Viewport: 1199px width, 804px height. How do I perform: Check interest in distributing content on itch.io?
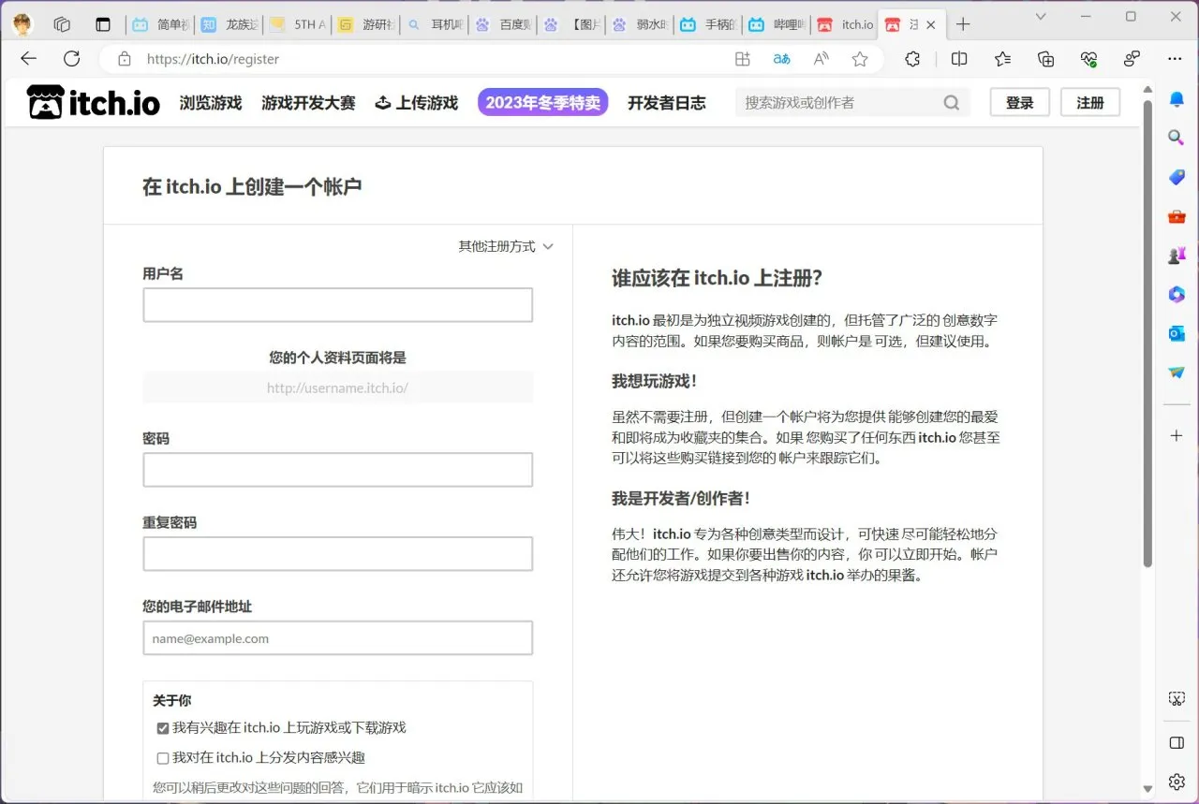pyautogui.click(x=163, y=758)
